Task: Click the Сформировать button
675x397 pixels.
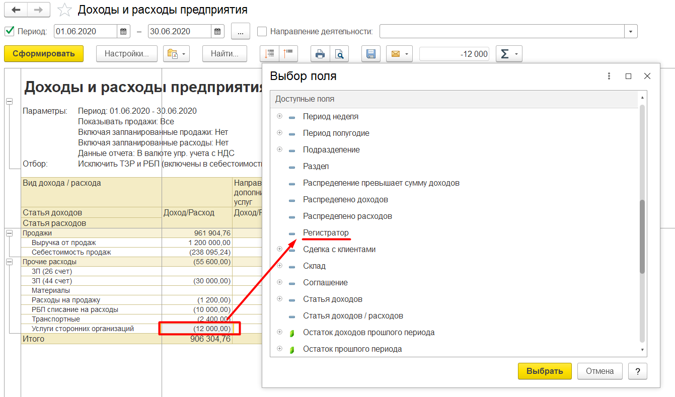Action: click(x=44, y=54)
